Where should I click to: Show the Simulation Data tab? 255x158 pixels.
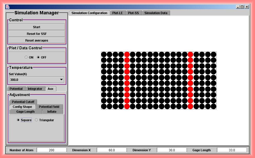click(x=156, y=13)
